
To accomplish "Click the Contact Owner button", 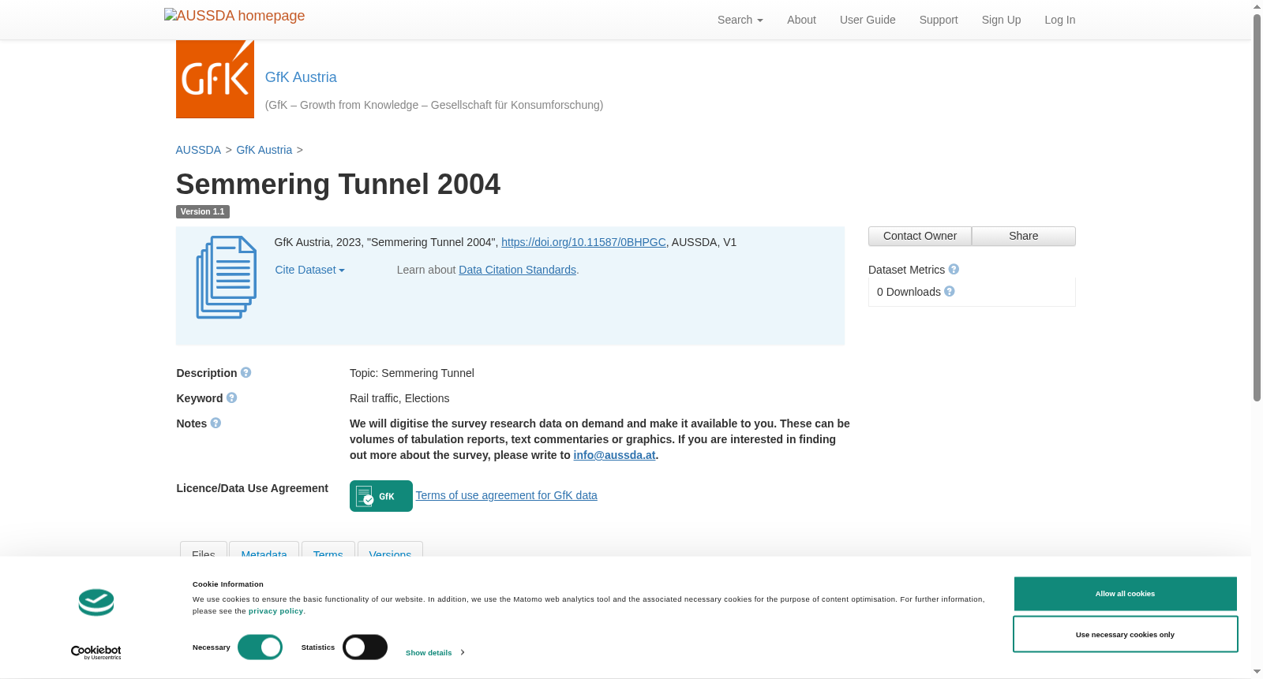I will [x=920, y=236].
